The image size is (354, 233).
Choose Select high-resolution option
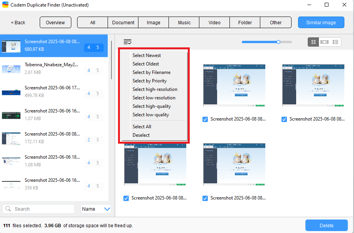(155, 89)
